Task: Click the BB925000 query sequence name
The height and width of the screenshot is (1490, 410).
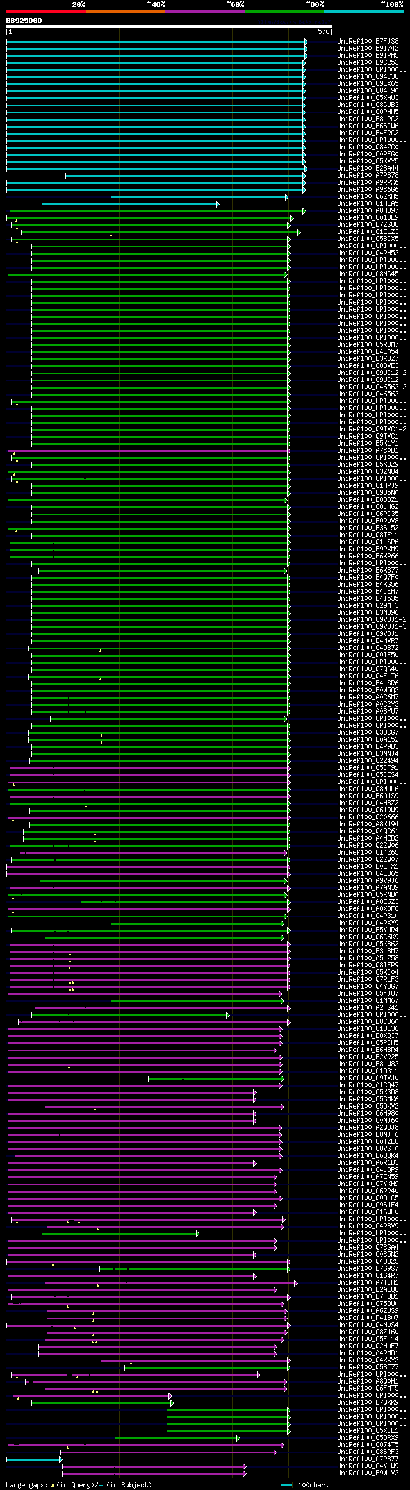Action: (24, 21)
